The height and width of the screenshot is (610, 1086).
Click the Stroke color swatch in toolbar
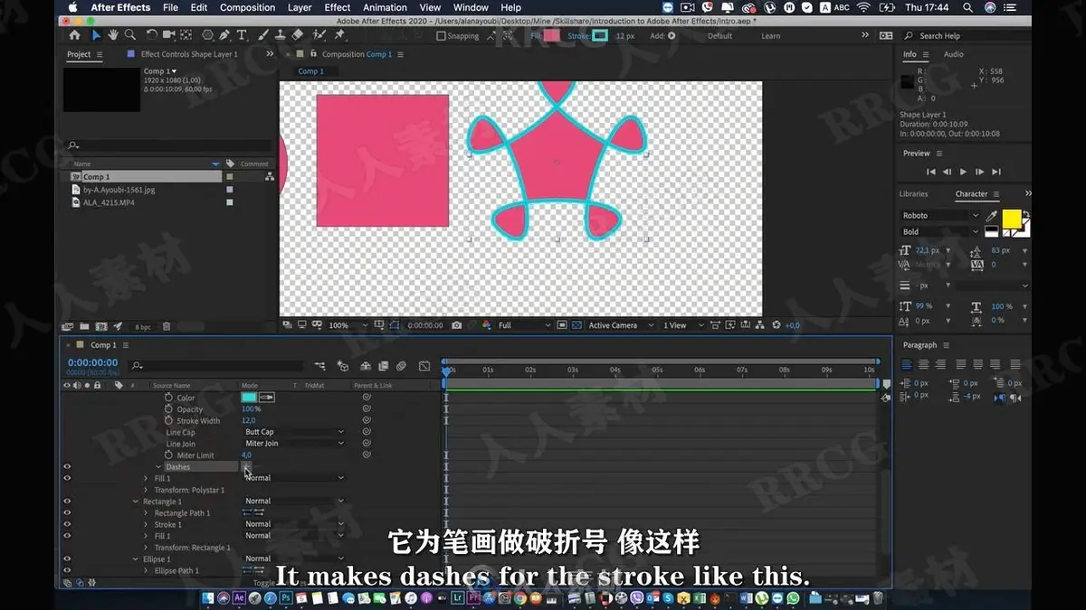tap(600, 36)
